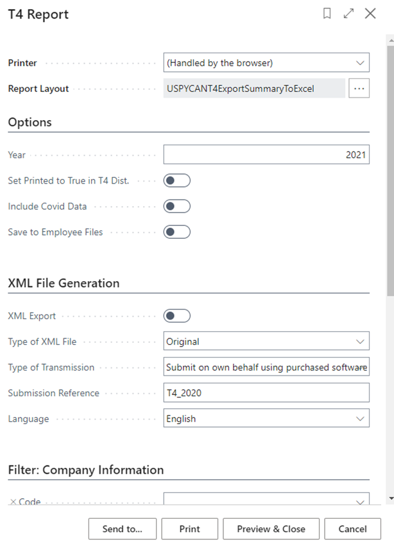The image size is (394, 547).
Task: Enable the XML Export toggle
Action: (176, 316)
